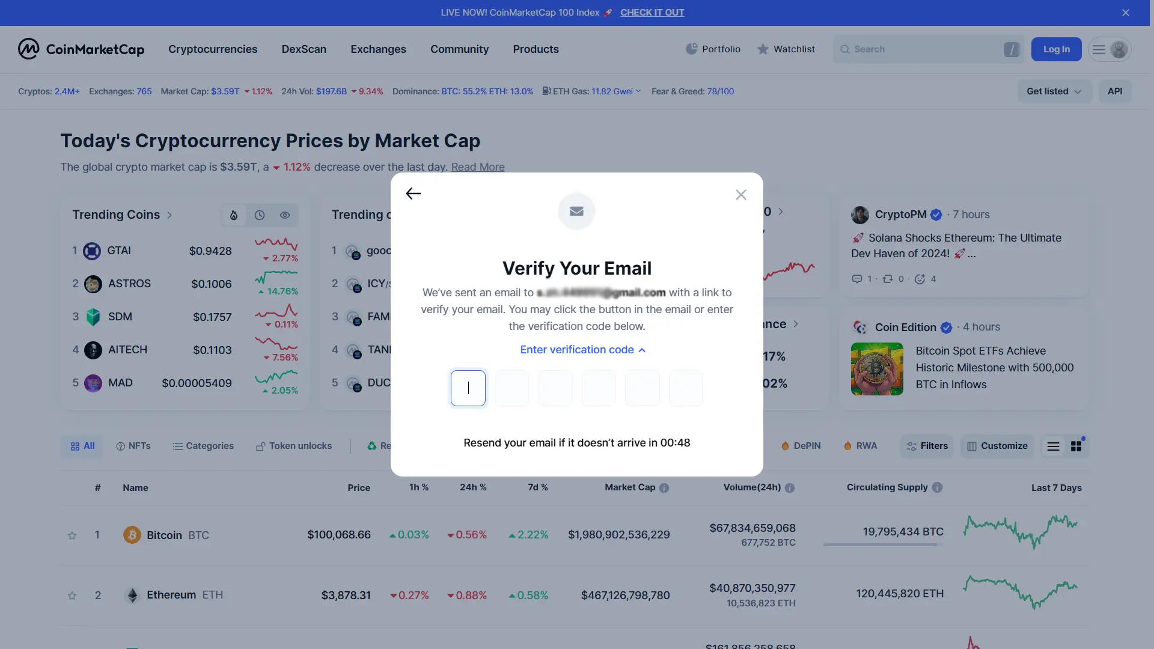
Task: Click the first verification code input field
Action: tap(468, 388)
